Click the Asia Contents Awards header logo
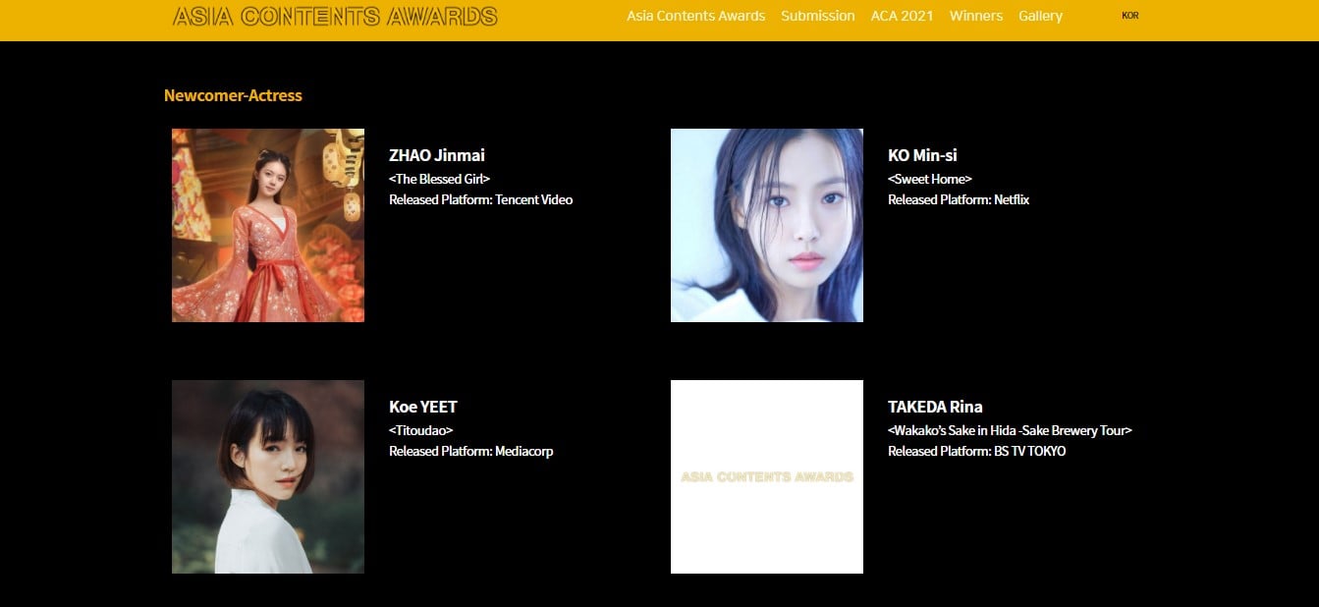The width and height of the screenshot is (1319, 607). pos(335,17)
